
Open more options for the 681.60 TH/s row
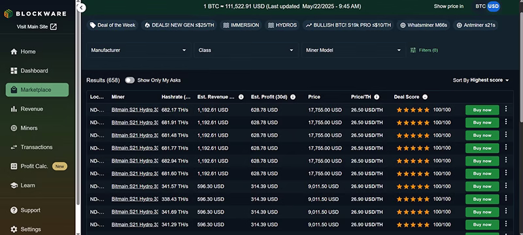point(505,172)
